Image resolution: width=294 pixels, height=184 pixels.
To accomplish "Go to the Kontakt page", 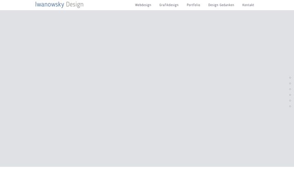I will 248,5.
